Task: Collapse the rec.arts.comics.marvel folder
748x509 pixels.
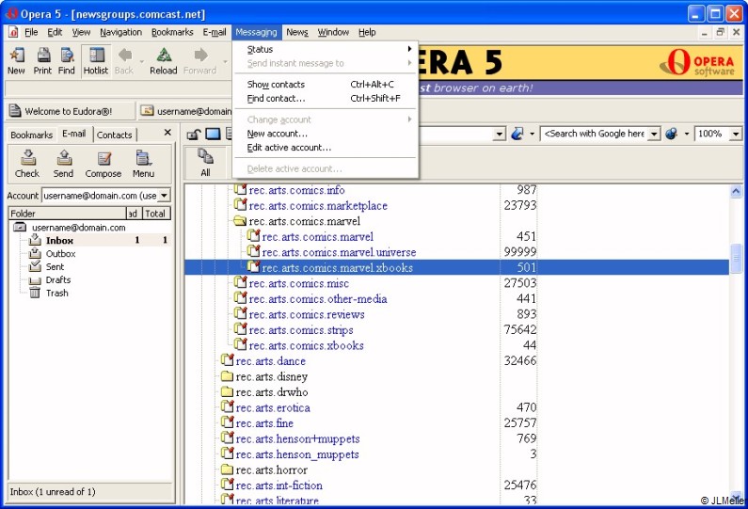Action: tap(240, 221)
